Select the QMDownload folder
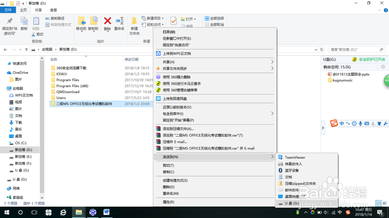The height and width of the screenshot is (218, 389). tap(68, 92)
